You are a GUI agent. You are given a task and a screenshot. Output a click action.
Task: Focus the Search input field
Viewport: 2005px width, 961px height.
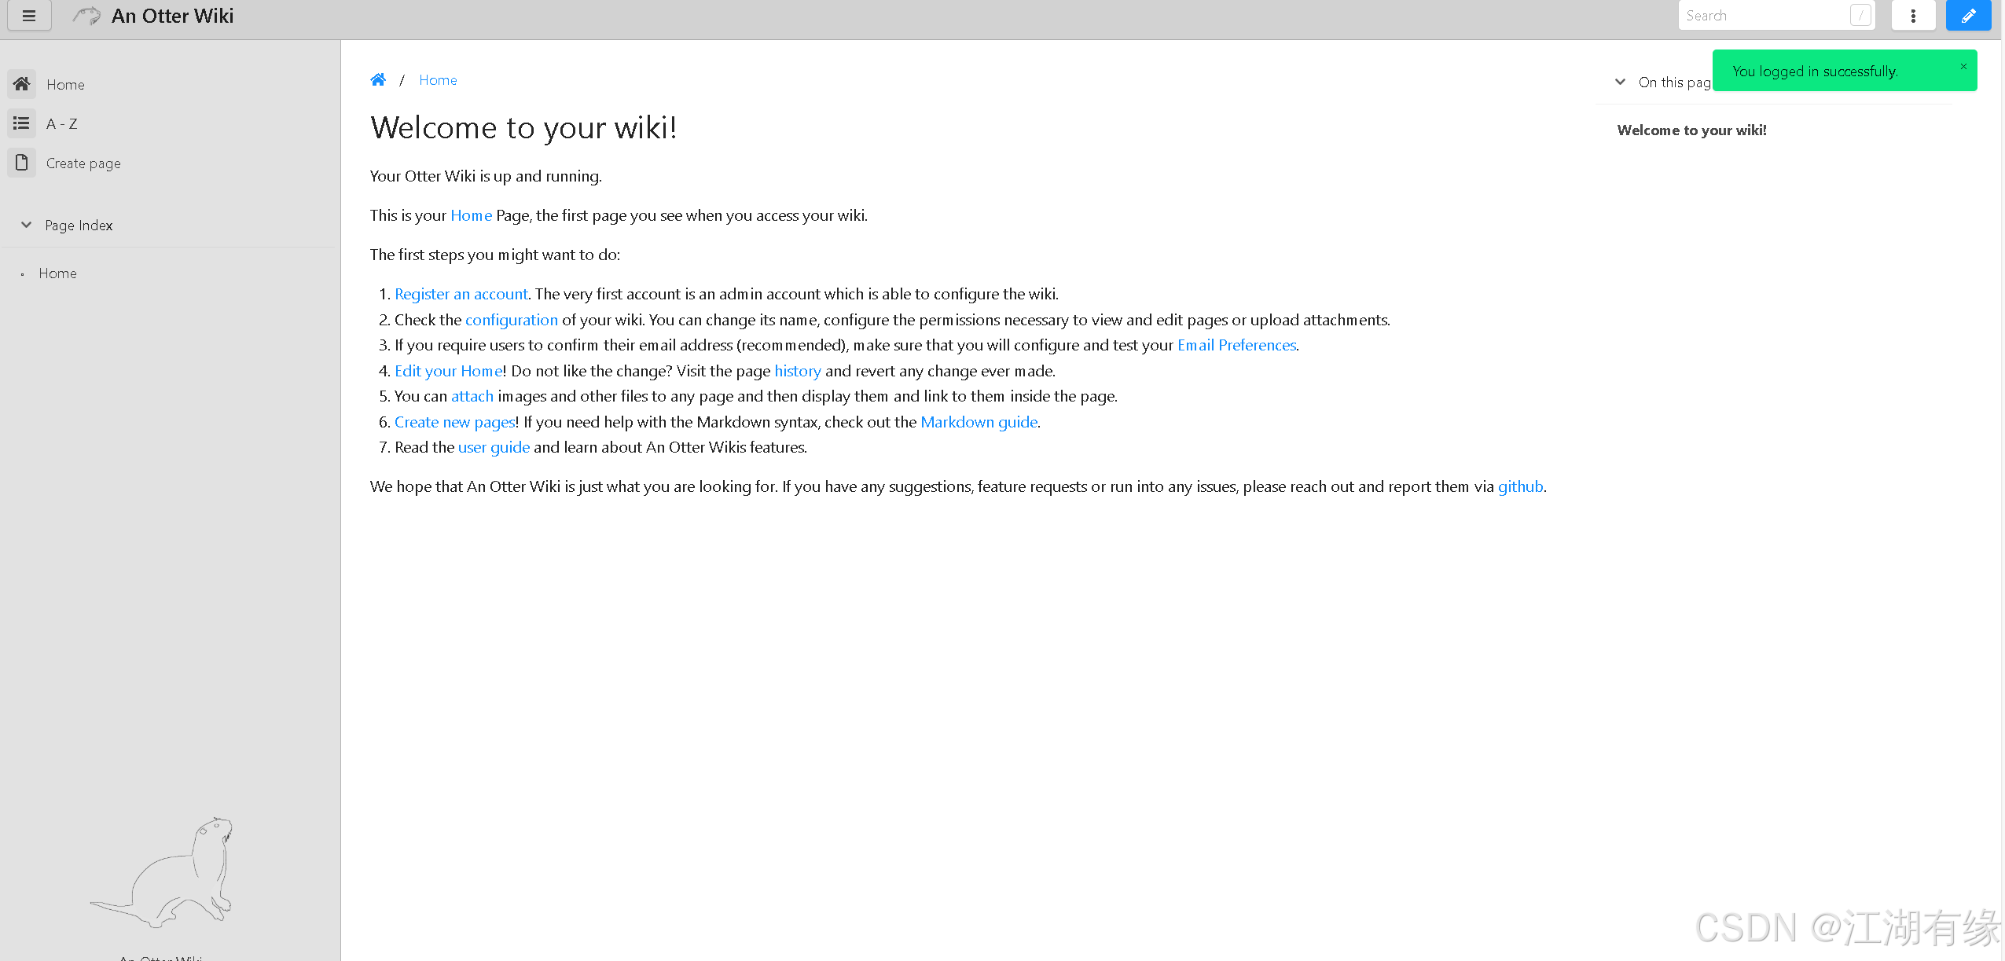[1764, 16]
